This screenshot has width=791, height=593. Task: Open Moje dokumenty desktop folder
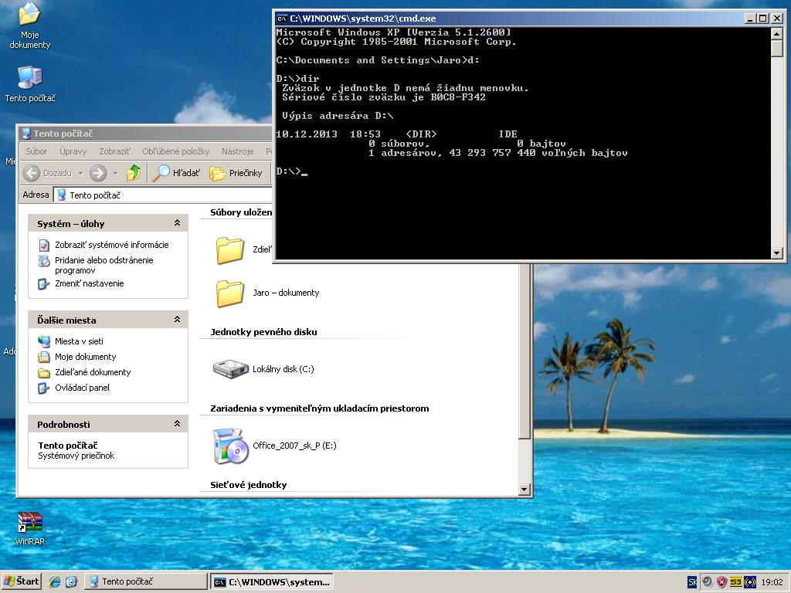click(x=29, y=15)
